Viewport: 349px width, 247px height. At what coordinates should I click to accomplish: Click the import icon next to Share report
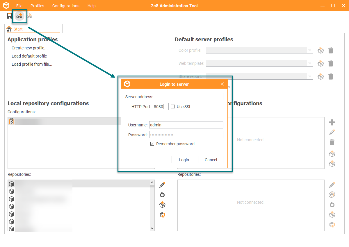(x=321, y=76)
